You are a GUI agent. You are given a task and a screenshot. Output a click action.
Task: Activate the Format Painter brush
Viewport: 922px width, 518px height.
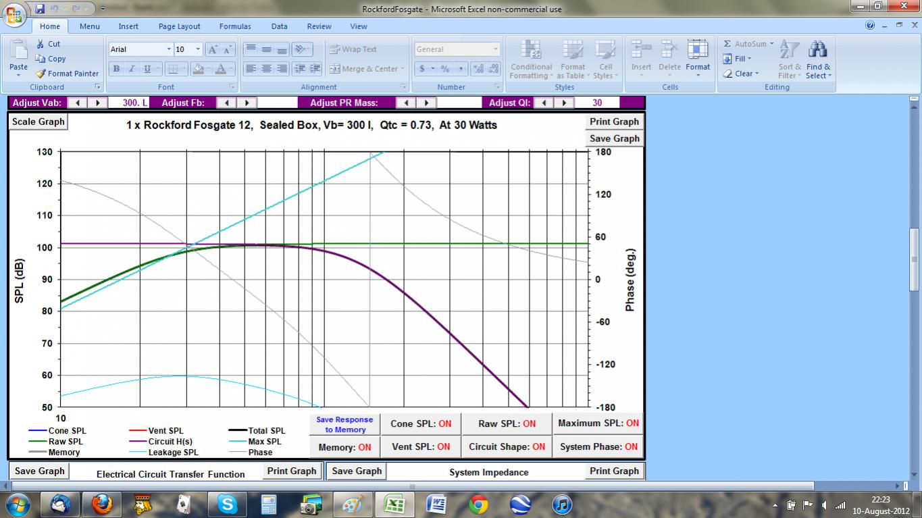tap(68, 74)
